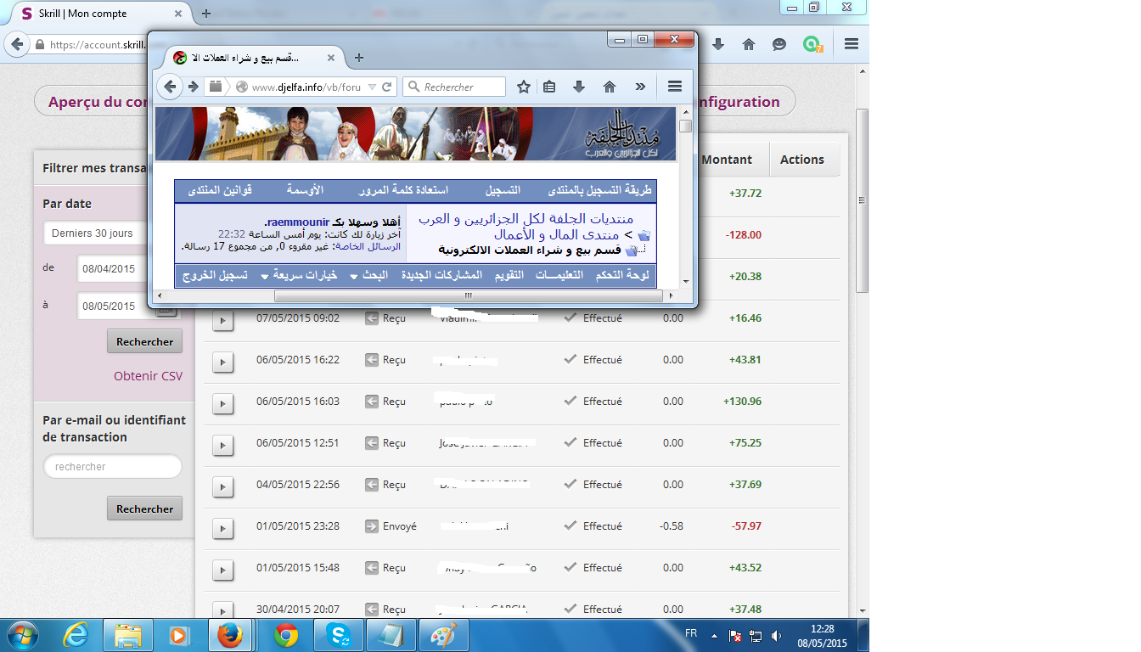Click the 'à' end date field
This screenshot has height=652, width=1141.
coord(116,306)
